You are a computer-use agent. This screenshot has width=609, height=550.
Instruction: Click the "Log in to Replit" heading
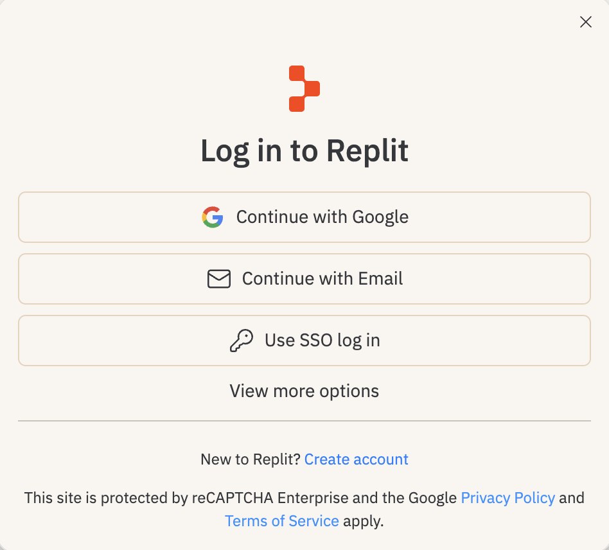point(304,151)
